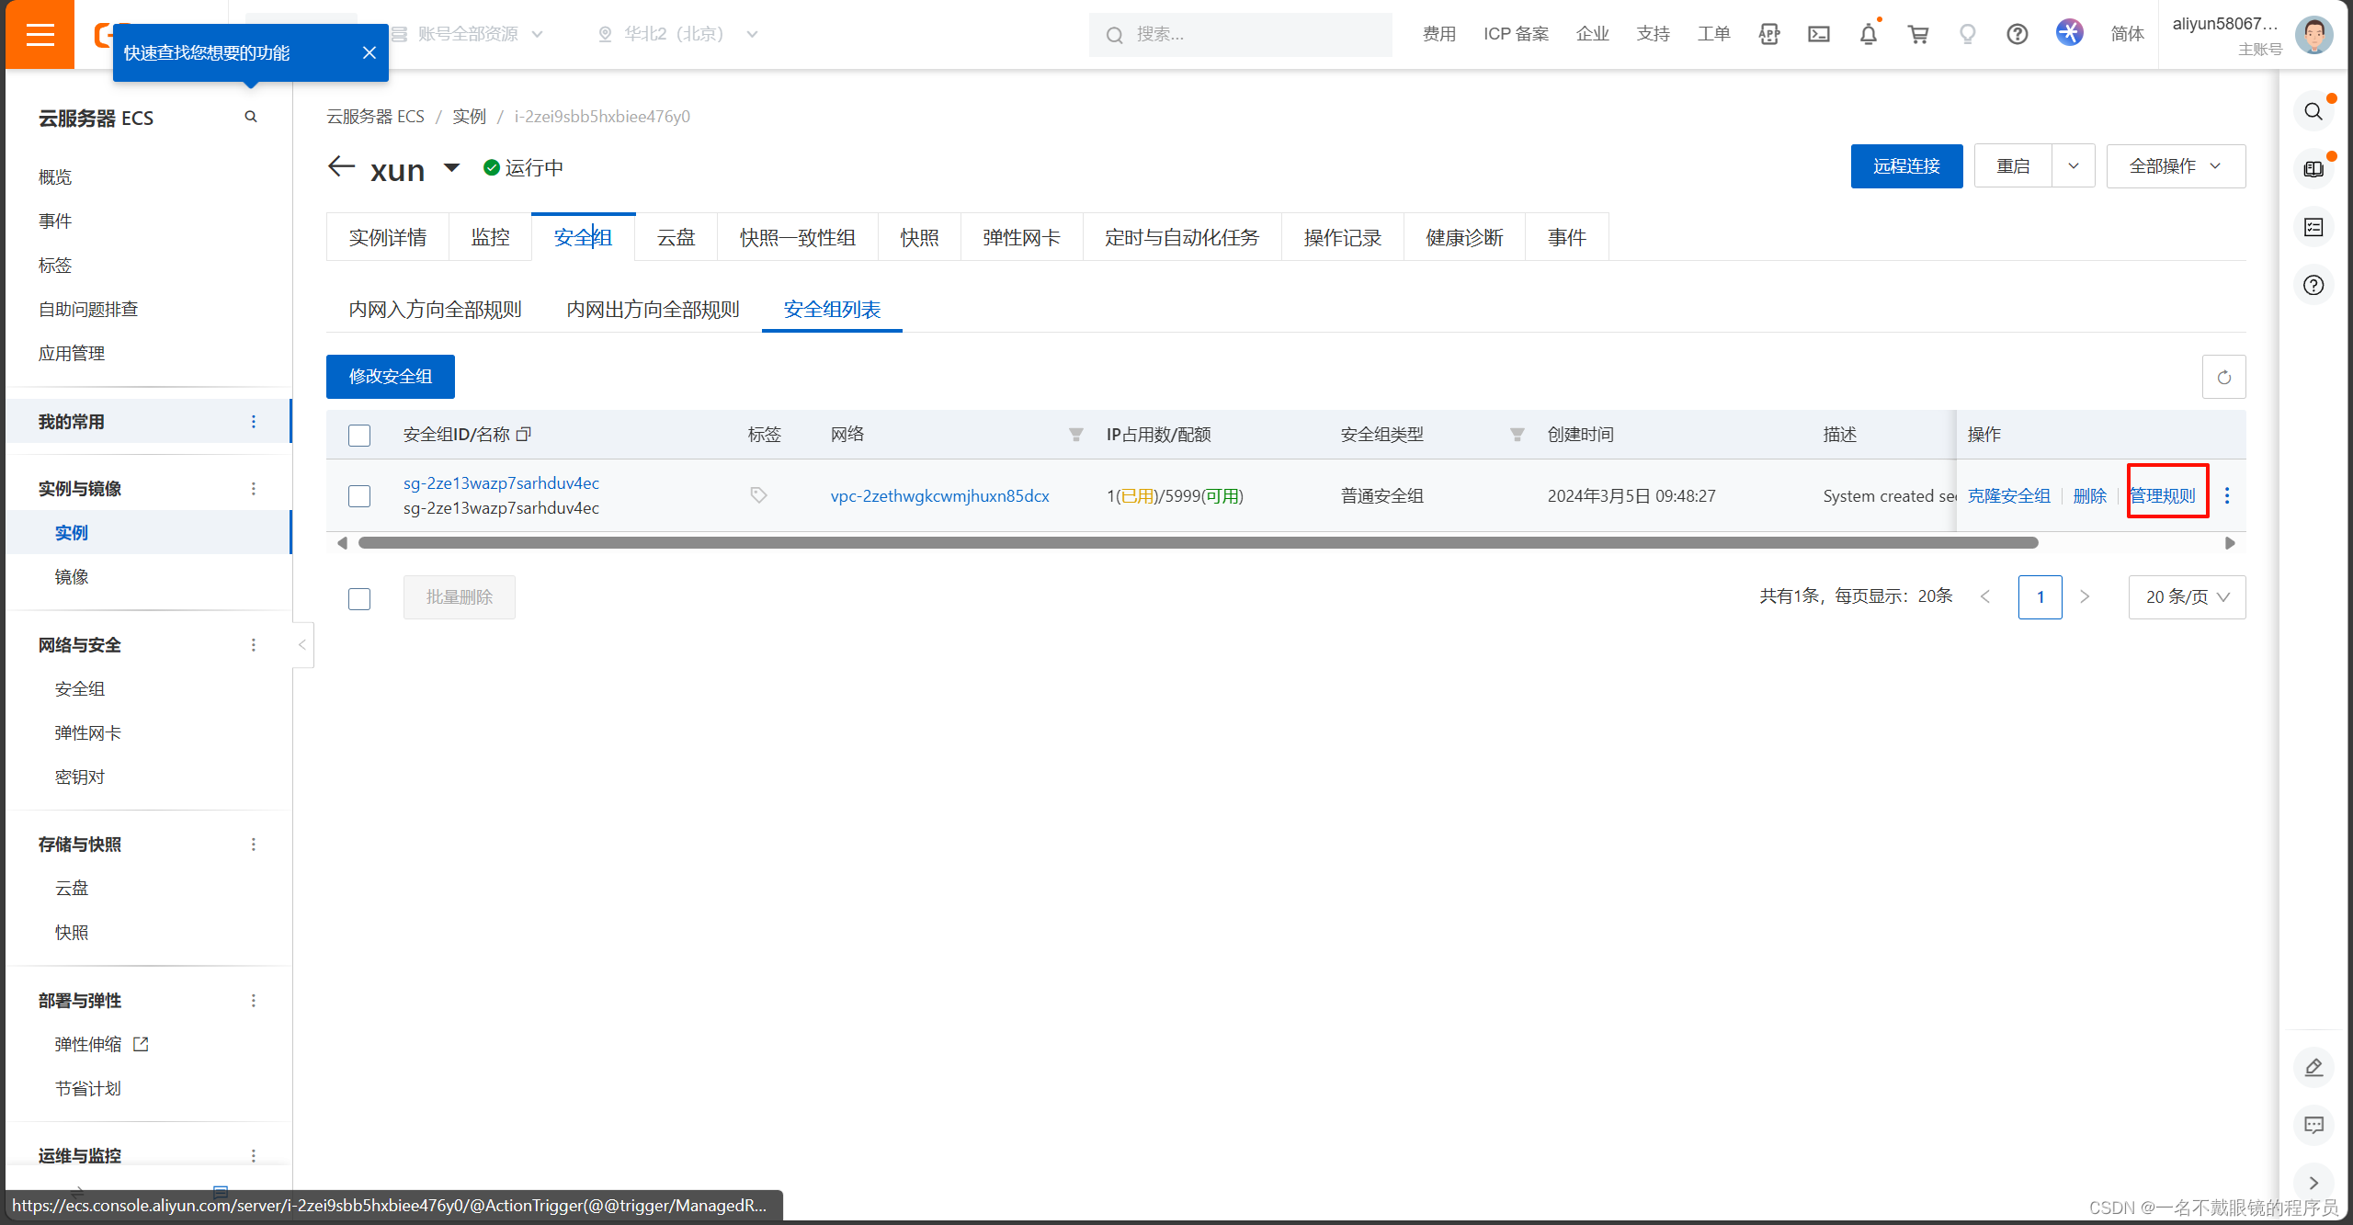Open the right sidebar edit pencil icon
This screenshot has height=1225, width=2353.
(2314, 1067)
